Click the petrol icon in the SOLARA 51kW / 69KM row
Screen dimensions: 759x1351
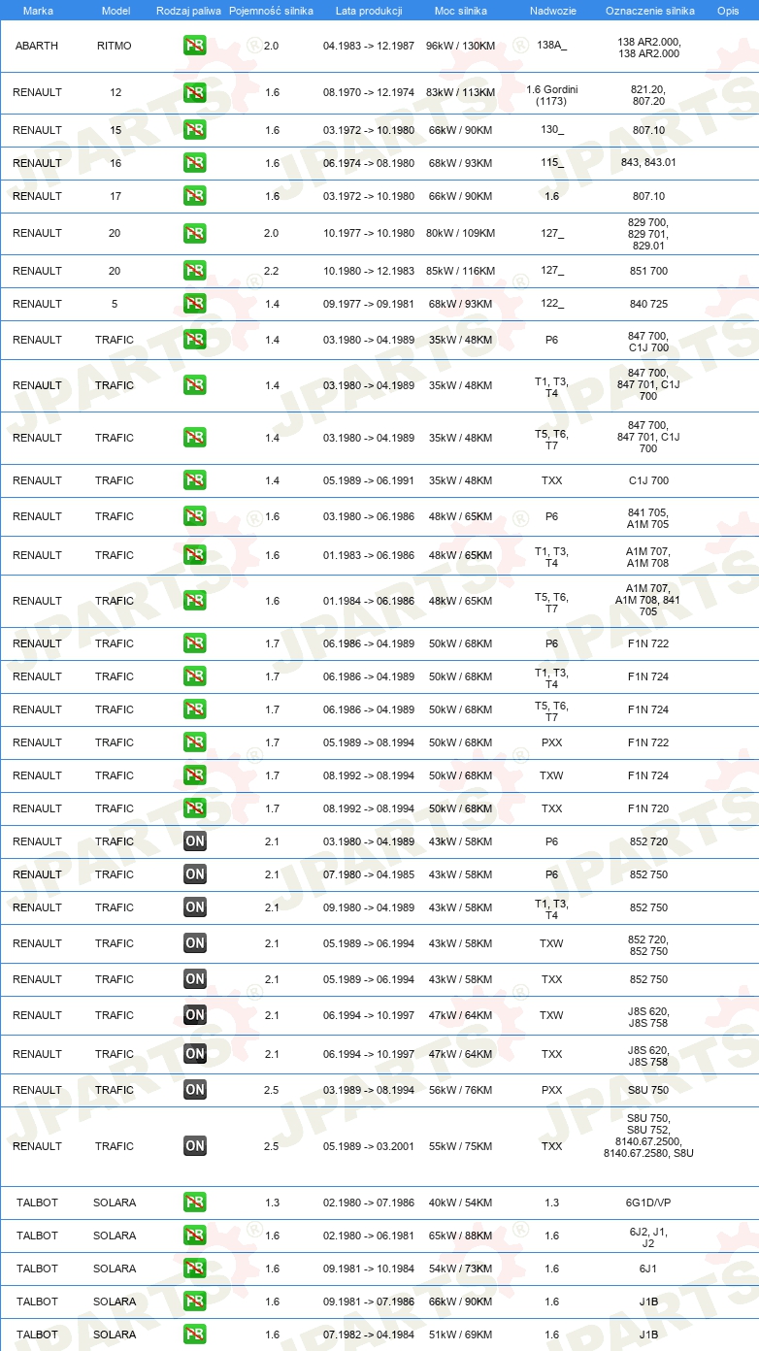click(194, 1335)
